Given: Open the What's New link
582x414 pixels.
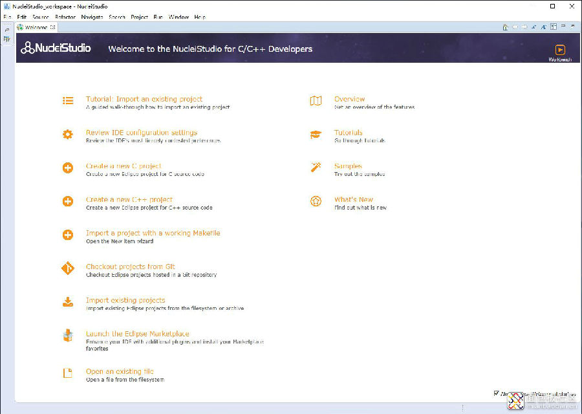Looking at the screenshot, I should pos(353,199).
